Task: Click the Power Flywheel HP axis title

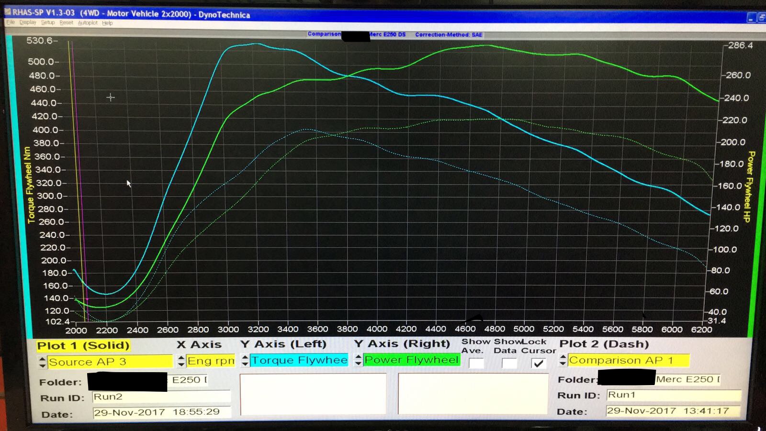Action: [749, 187]
